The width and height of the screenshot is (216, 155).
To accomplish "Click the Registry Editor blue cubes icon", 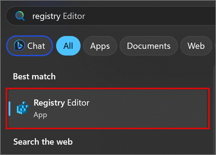I will 22,108.
